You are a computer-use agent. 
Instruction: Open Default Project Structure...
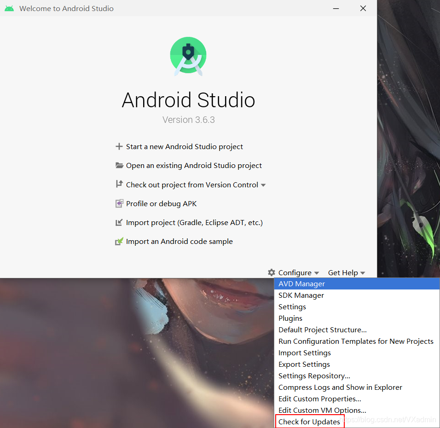coord(357,330)
